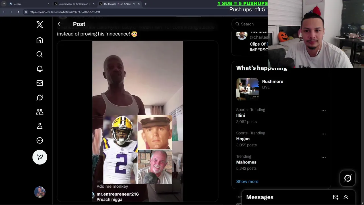
Task: Mute audio icon on The Menace tab
Action: point(134,4)
